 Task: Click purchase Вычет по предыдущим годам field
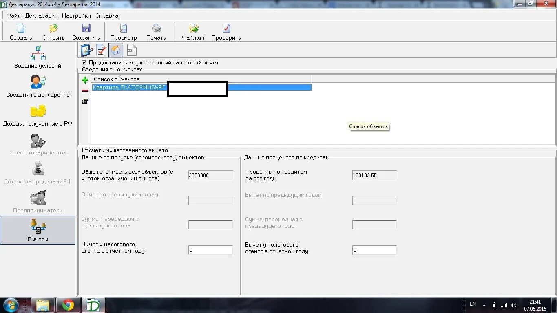210,200
